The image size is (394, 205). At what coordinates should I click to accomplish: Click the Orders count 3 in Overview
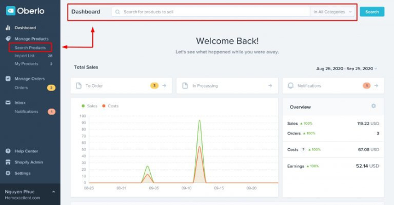[378, 133]
